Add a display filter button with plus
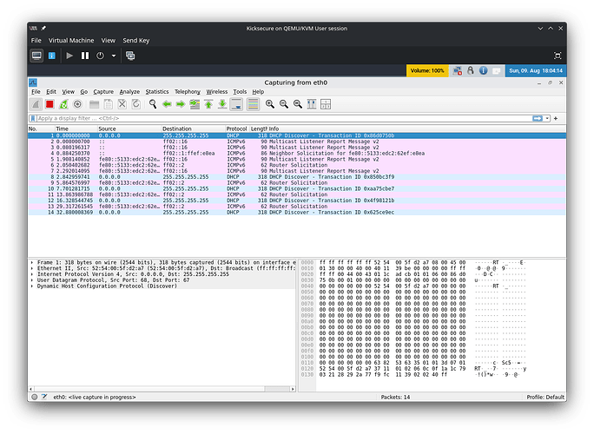594x434 pixels. click(556, 119)
